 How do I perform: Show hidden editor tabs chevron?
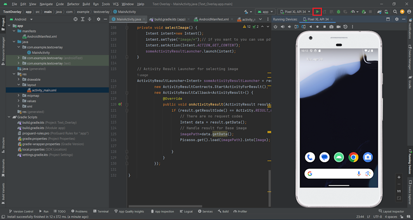click(x=261, y=19)
